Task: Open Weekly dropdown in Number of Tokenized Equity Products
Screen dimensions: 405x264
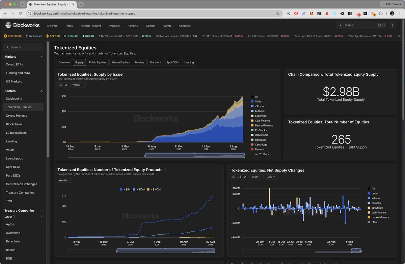Action: click(64, 180)
